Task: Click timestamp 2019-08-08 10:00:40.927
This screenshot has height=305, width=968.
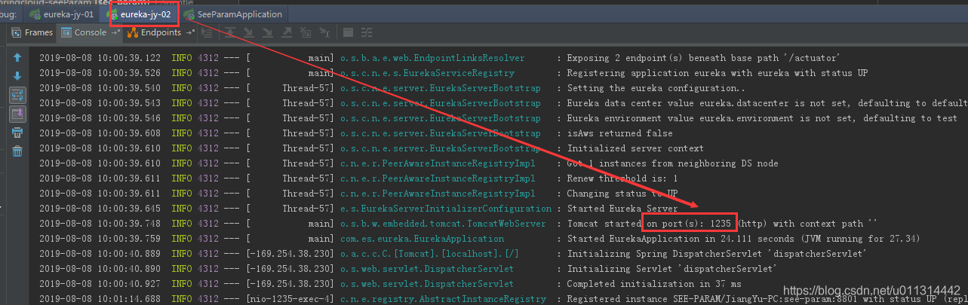Action: (100, 284)
